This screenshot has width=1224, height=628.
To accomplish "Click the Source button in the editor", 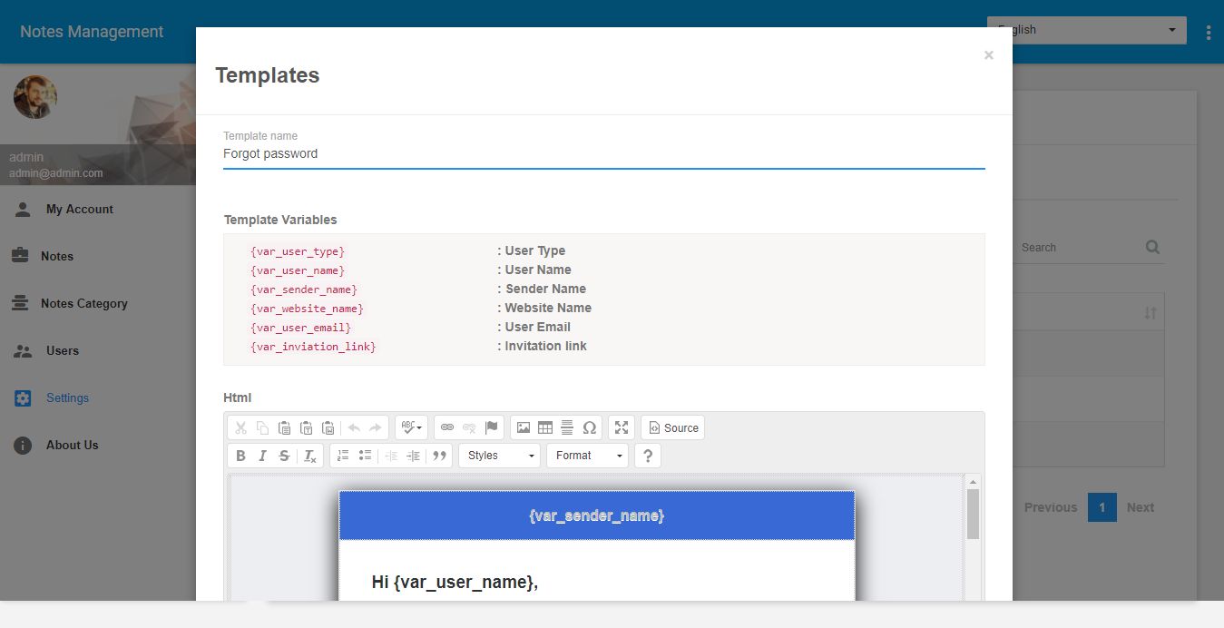I will click(x=672, y=428).
